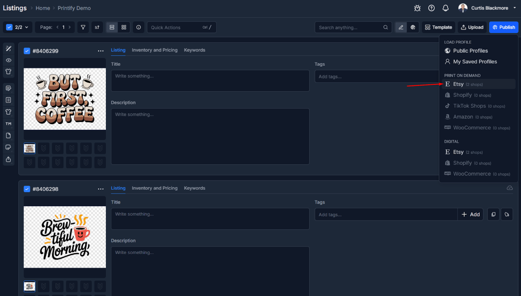Open the Template button
This screenshot has width=521, height=296.
click(438, 27)
